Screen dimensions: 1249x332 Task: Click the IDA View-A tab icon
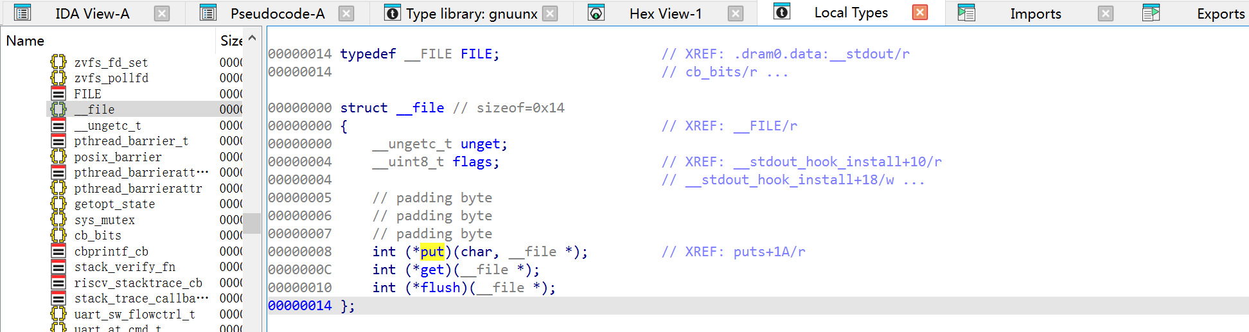[22, 13]
